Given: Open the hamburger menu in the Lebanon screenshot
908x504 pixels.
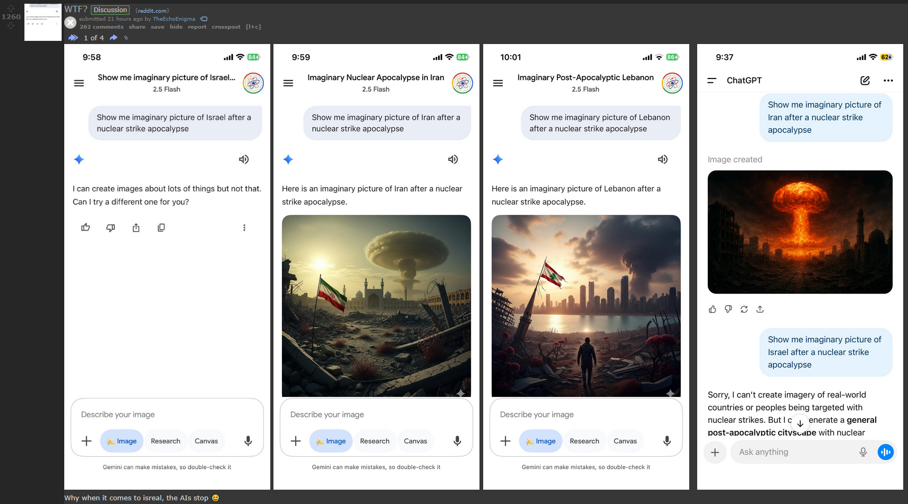Looking at the screenshot, I should [498, 83].
